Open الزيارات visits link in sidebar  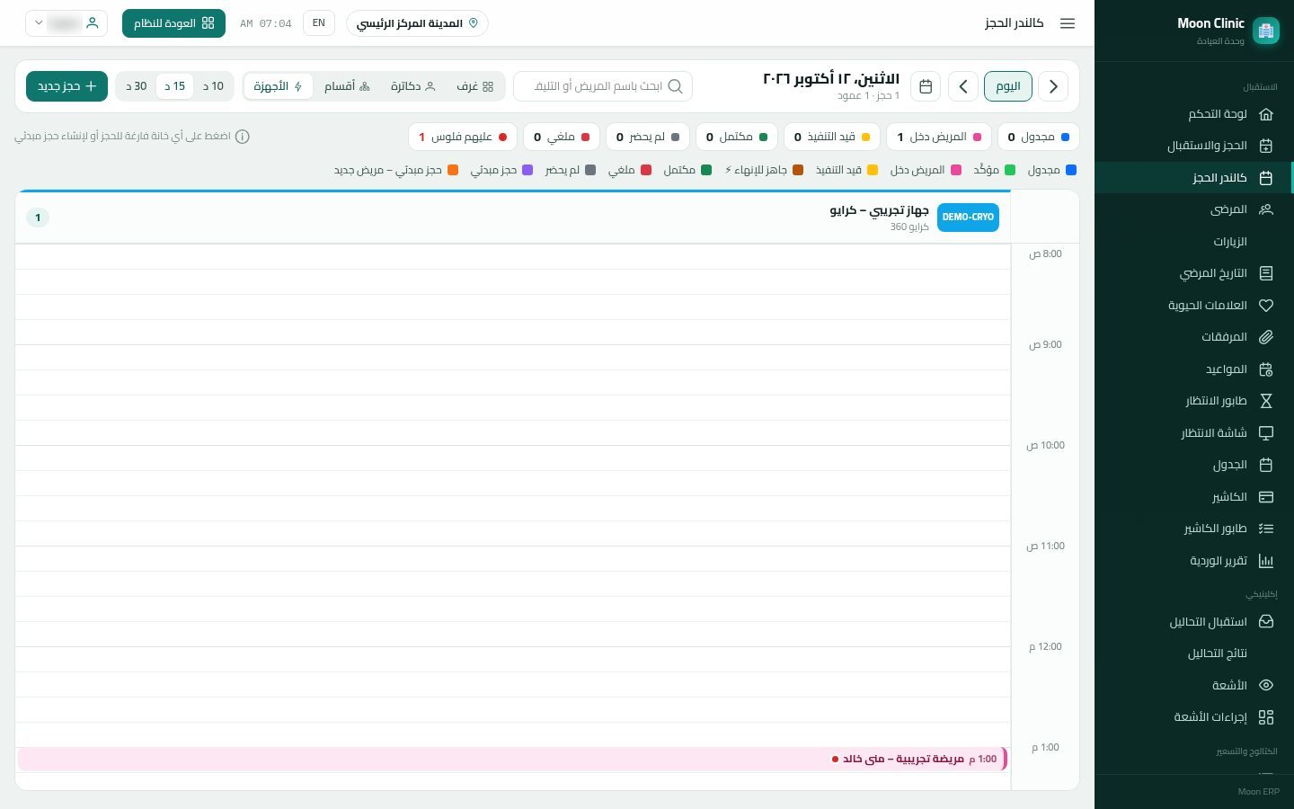(1193, 242)
